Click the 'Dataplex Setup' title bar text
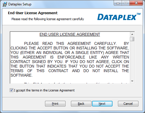 click(x=20, y=4)
